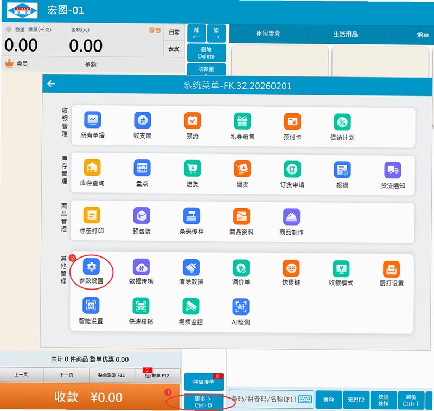Switch to 生活用品 category tab
Viewport: 434px width, 411px height.
tap(346, 34)
